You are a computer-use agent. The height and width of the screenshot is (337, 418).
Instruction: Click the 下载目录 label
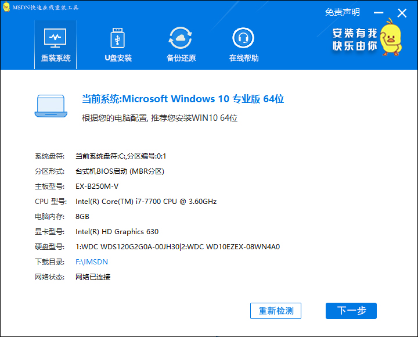tap(49, 261)
